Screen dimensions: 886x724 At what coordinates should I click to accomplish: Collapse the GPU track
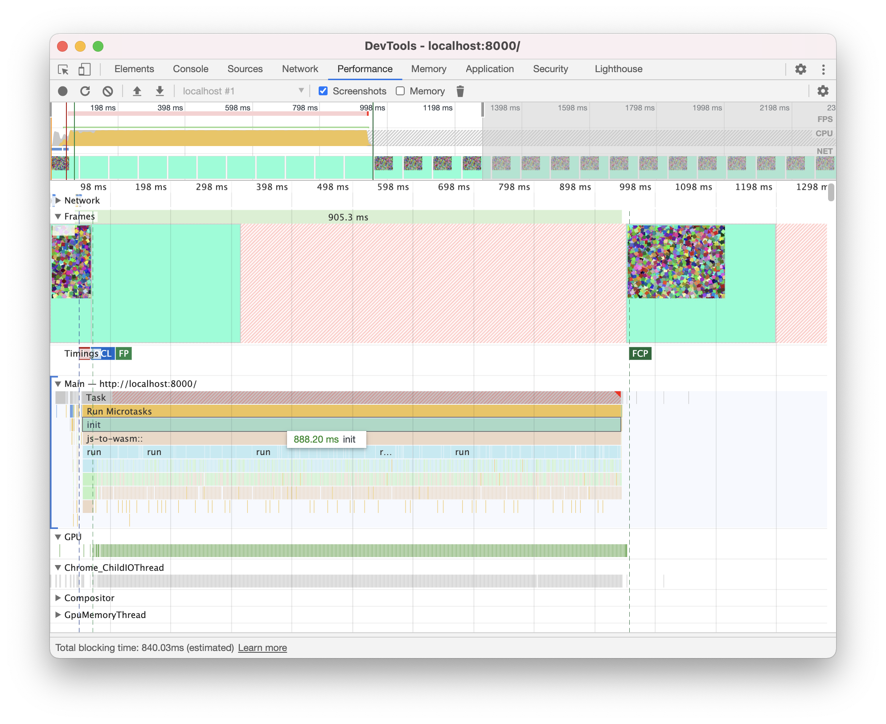pos(58,537)
